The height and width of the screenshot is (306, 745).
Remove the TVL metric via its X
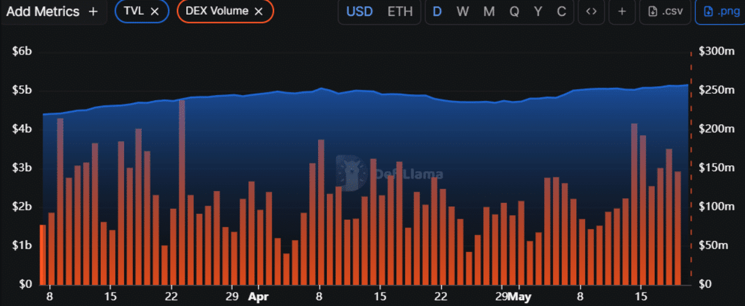(x=155, y=11)
